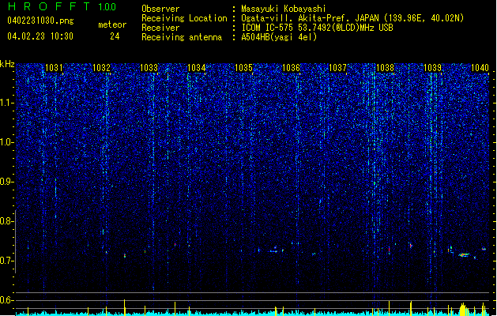Image resolution: width=497 pixels, height=316 pixels.
Task: Click the 0.6 kHz axis label
Action: tap(7, 300)
